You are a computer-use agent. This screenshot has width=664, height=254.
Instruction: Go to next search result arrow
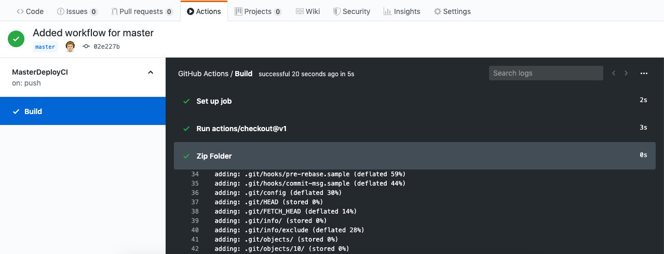(626, 74)
